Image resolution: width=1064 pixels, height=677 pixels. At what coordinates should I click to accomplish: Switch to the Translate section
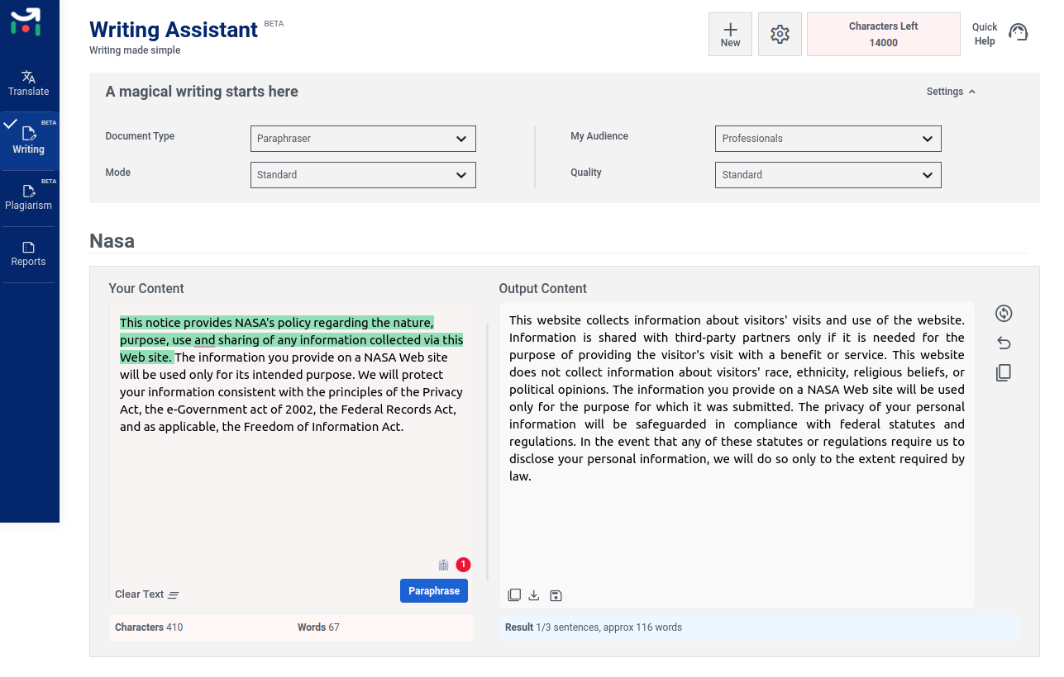coord(29,83)
